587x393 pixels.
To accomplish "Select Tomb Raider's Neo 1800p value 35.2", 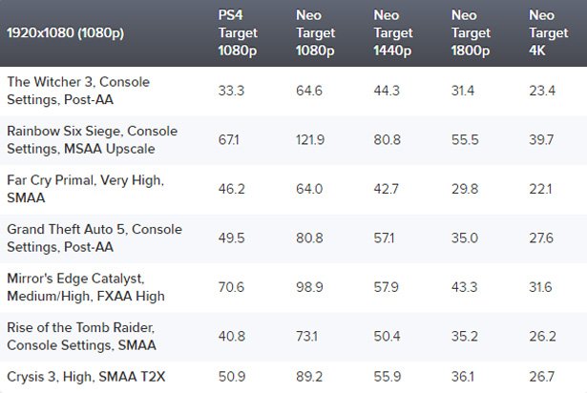I will 465,336.
